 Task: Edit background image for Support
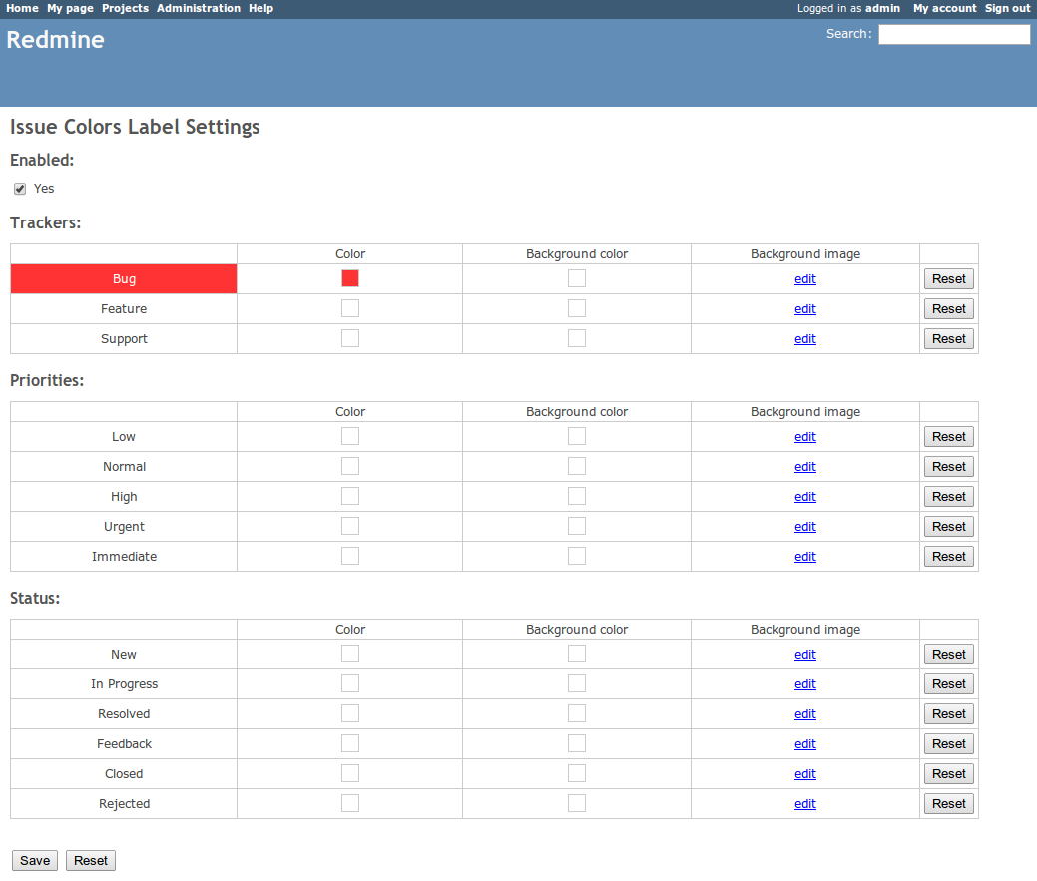804,338
